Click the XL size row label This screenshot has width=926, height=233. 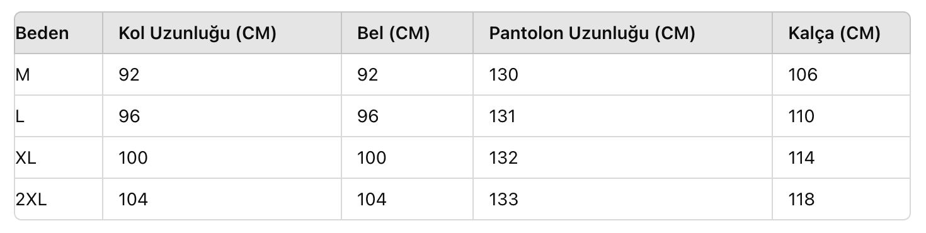[26, 157]
